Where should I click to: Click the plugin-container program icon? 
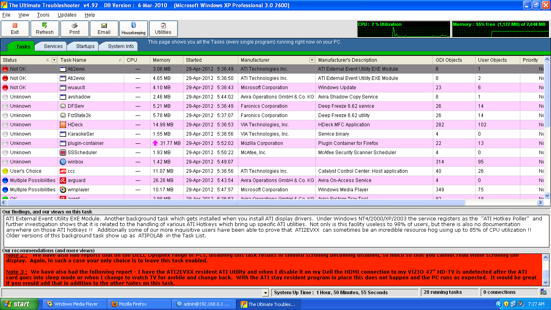point(63,143)
